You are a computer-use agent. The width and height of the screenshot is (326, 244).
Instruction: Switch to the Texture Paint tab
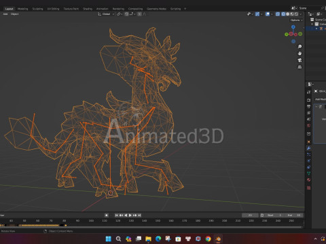71,9
